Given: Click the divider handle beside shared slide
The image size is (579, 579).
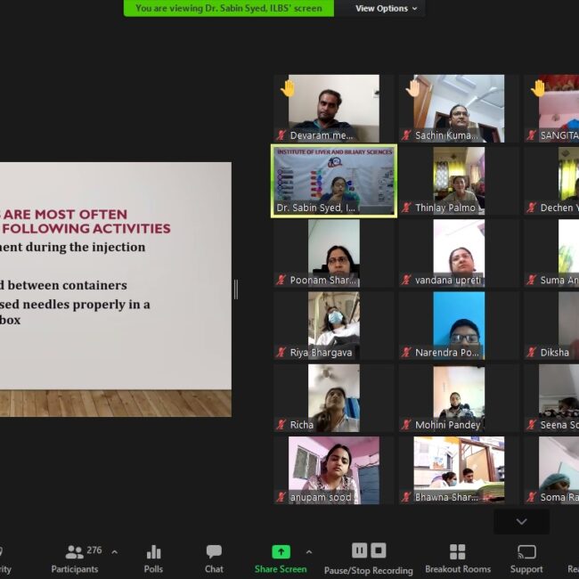Looking at the screenshot, I should pos(236,289).
